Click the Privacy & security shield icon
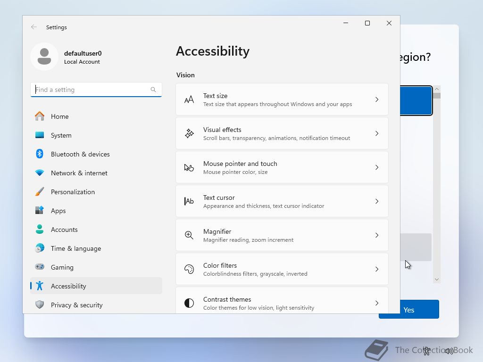Screen dimensions: 483x362 click(x=40, y=305)
